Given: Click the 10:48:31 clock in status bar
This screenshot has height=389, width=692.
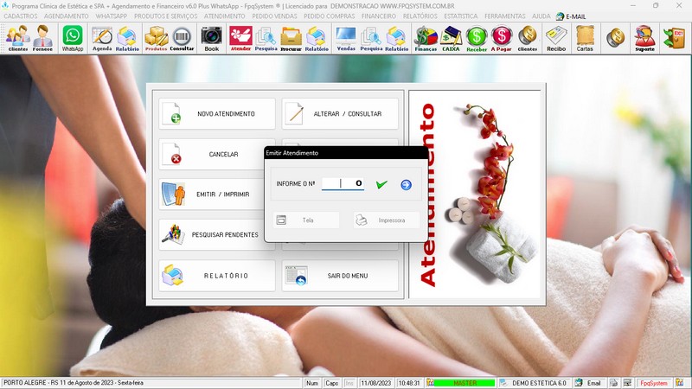Looking at the screenshot, I should coord(409,383).
